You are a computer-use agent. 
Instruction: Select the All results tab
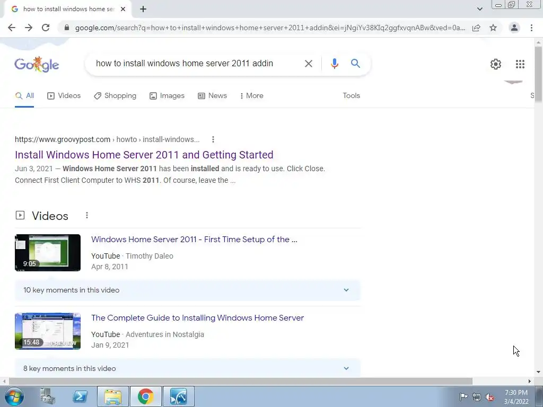tap(24, 96)
